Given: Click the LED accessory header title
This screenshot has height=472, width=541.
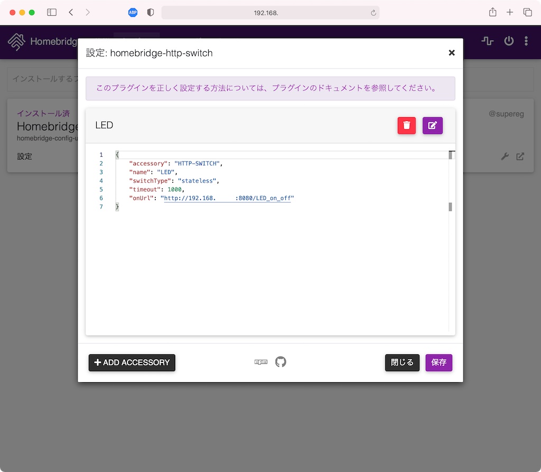Looking at the screenshot, I should coord(104,125).
